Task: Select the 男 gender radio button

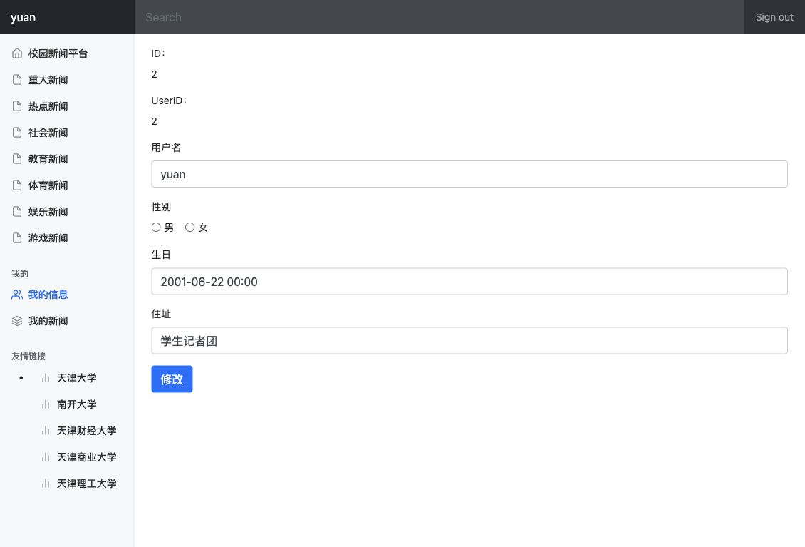Action: pyautogui.click(x=156, y=228)
